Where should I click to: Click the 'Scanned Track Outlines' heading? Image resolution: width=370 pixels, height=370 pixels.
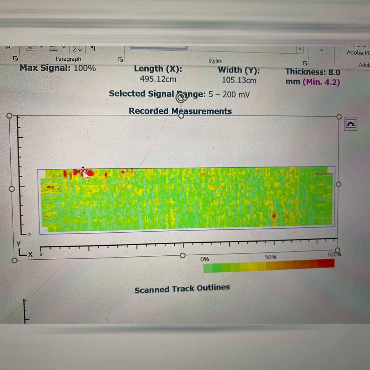coord(182,289)
